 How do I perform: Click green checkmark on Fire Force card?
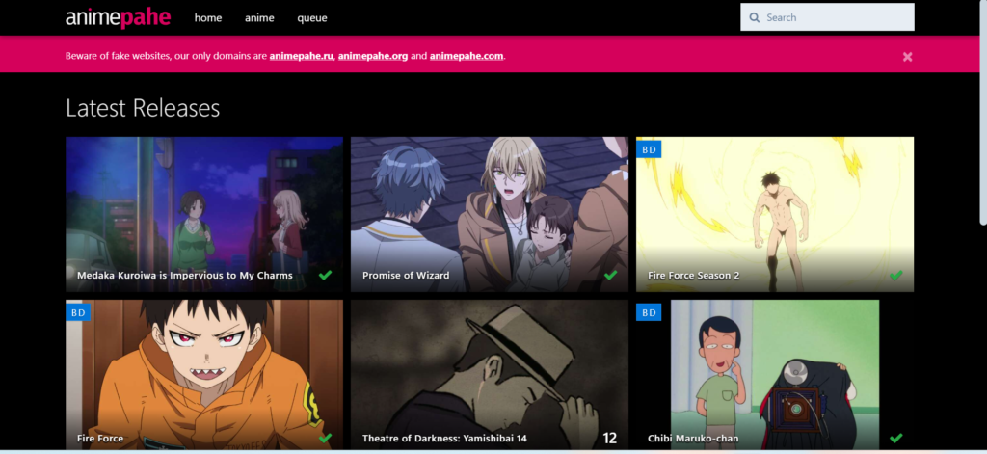(x=325, y=439)
